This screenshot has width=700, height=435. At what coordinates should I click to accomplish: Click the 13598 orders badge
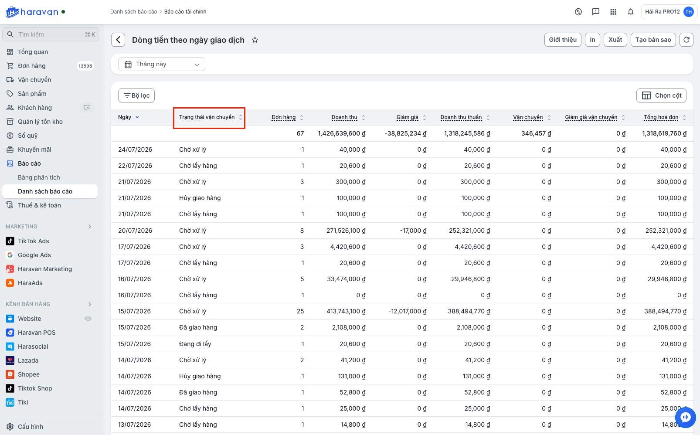(85, 66)
